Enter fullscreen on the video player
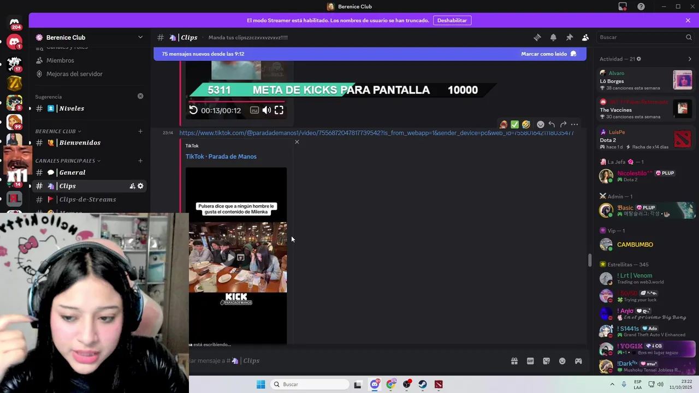 [x=279, y=110]
